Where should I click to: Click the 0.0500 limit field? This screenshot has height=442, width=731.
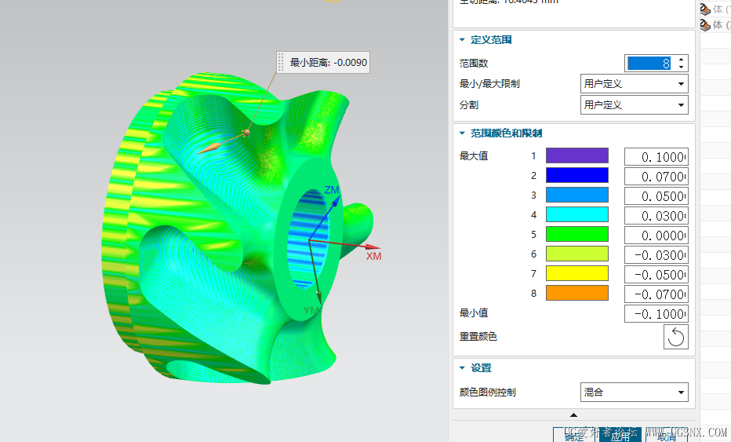656,196
